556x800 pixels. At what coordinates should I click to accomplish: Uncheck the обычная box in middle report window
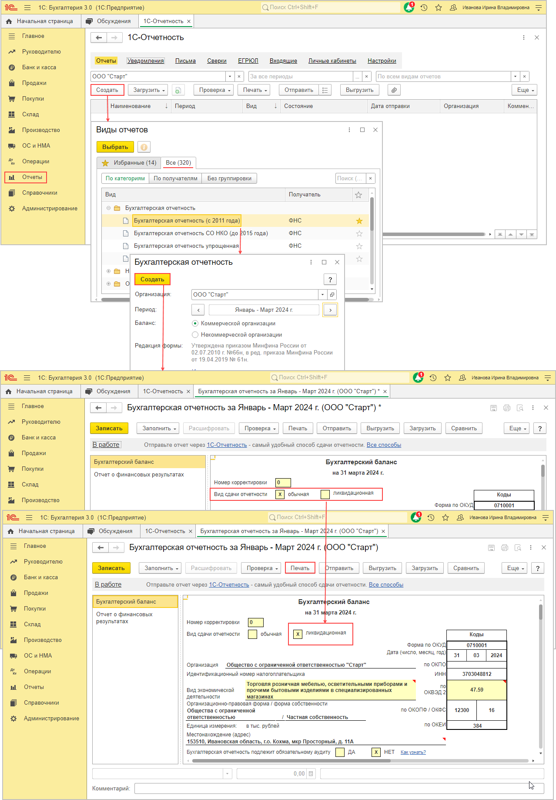tap(280, 494)
